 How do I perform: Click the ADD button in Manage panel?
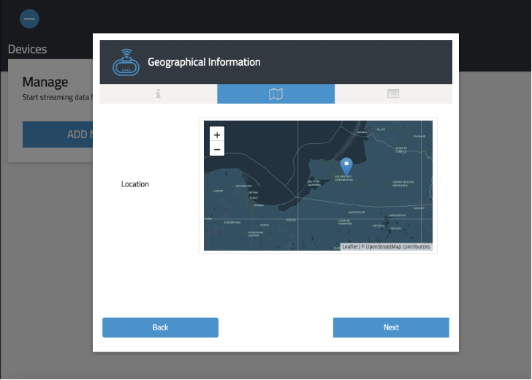58,134
